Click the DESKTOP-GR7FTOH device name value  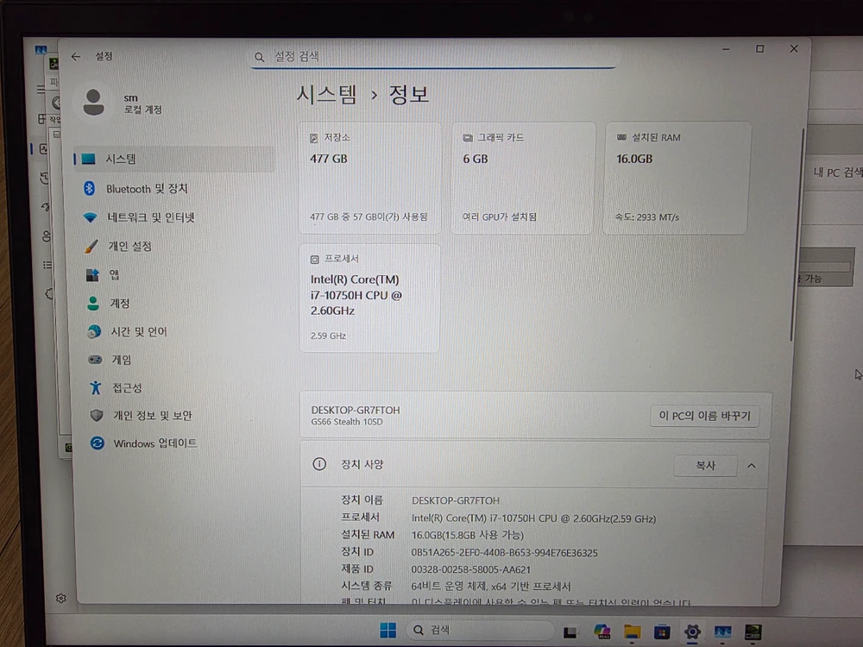tap(455, 500)
